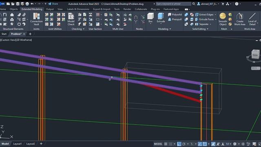Click the Save As icon in quick access toolbar
The image size is (261, 147).
pyautogui.click(x=22, y=4)
